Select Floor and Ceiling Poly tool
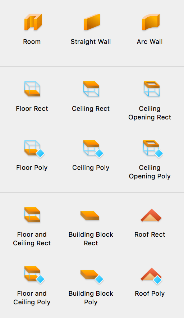184x318 pixels. 34,274
